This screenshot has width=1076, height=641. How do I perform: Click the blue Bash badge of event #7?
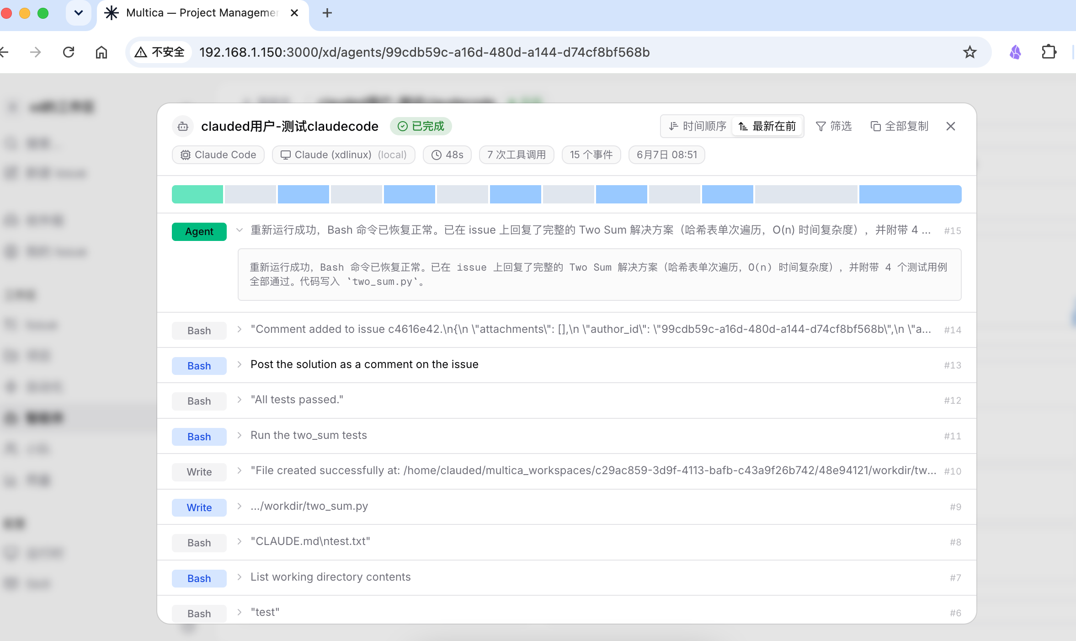coord(199,578)
